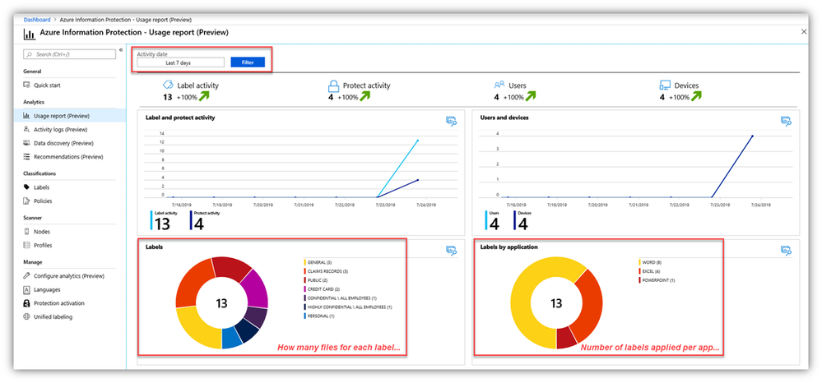This screenshot has height=383, width=822.
Task: Click CLAIMS RECORDS (3) legend swatch
Action: point(304,271)
